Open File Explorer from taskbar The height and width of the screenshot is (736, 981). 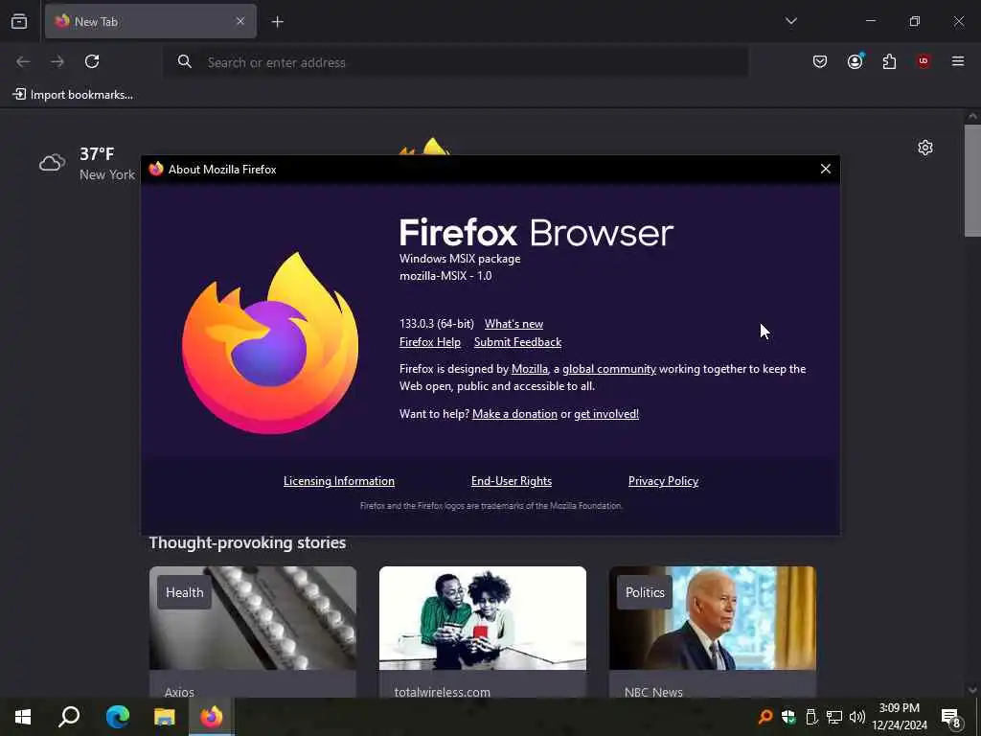(x=165, y=717)
